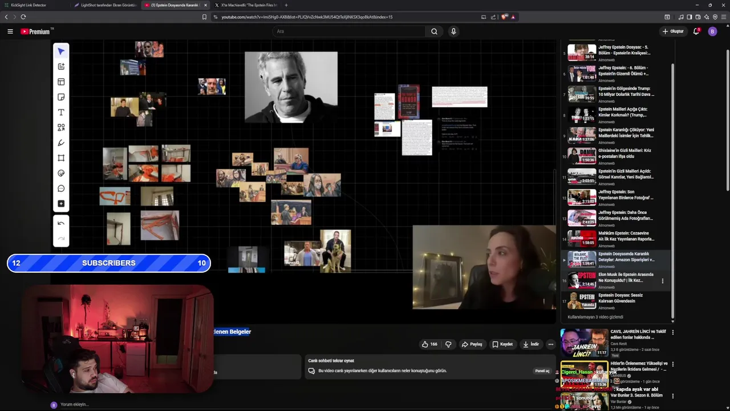
Task: Select the emoji sticker tool in the whiteboard toolbar
Action: [61, 173]
